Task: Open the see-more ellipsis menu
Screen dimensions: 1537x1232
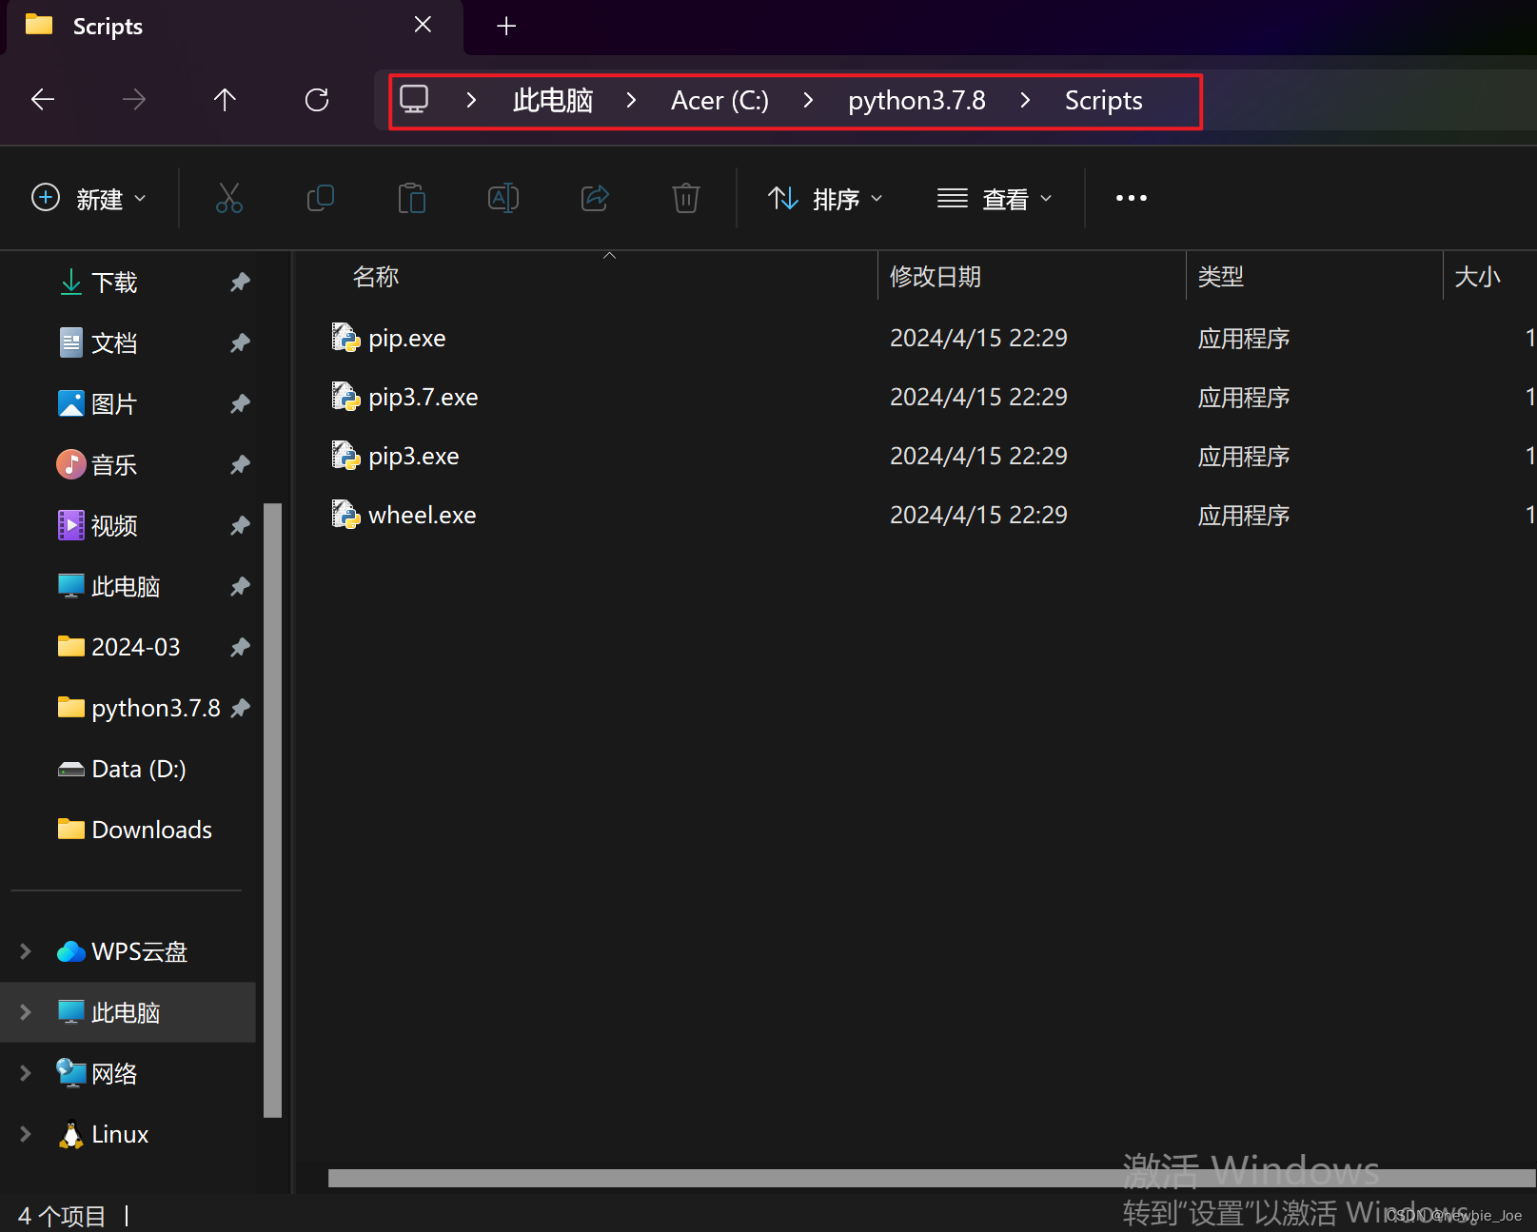Action: (x=1130, y=198)
